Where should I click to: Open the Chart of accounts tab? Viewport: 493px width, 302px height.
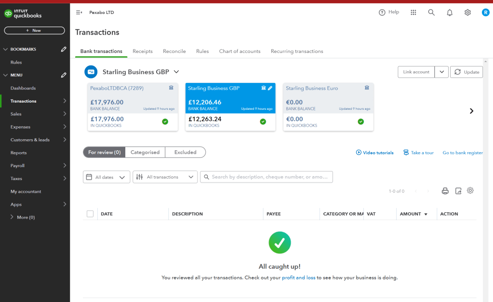click(240, 51)
